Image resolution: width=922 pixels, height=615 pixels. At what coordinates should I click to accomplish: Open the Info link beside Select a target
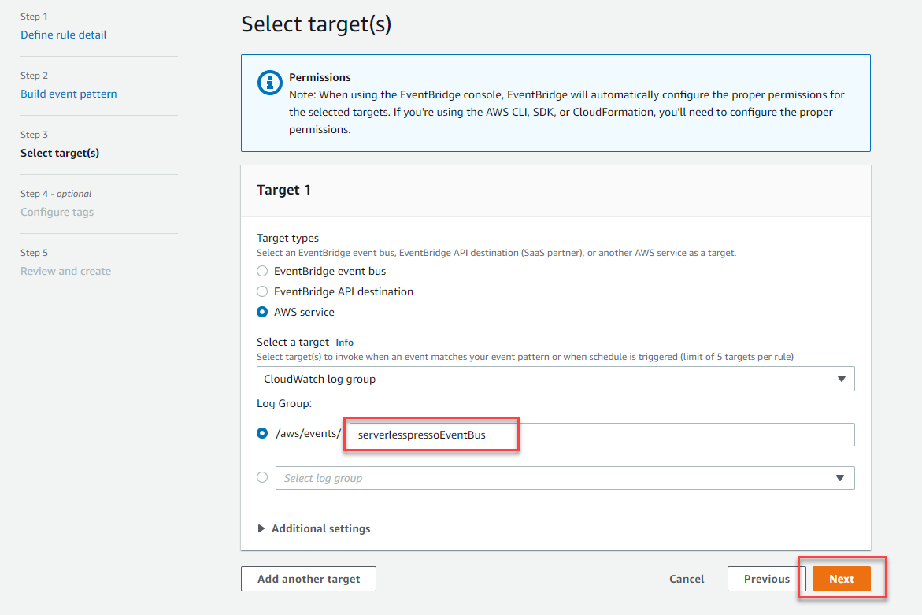tap(345, 343)
